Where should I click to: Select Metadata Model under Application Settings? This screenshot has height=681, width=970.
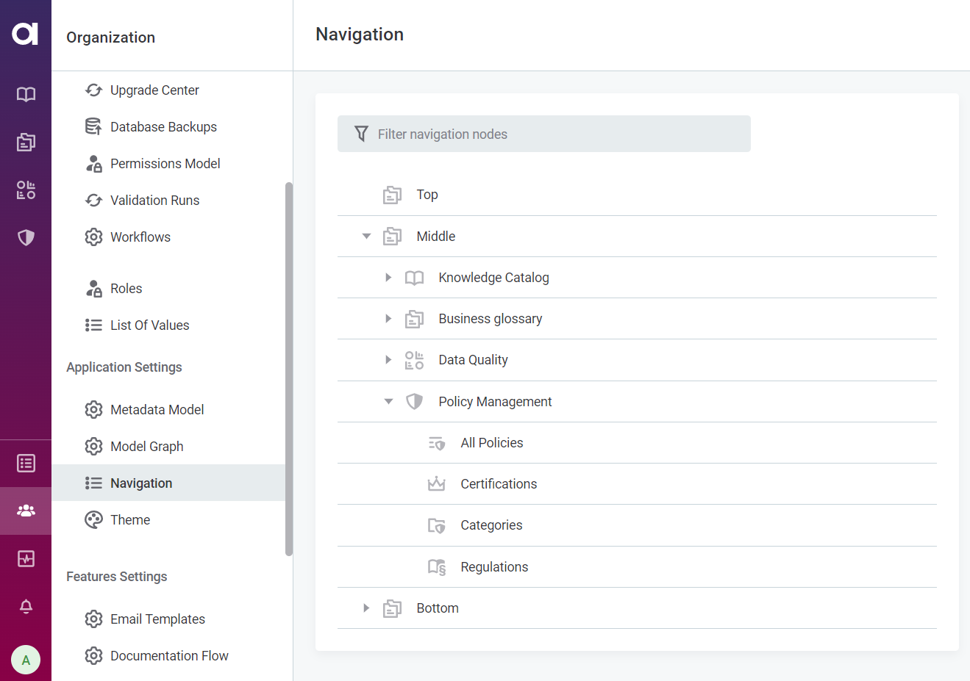157,409
